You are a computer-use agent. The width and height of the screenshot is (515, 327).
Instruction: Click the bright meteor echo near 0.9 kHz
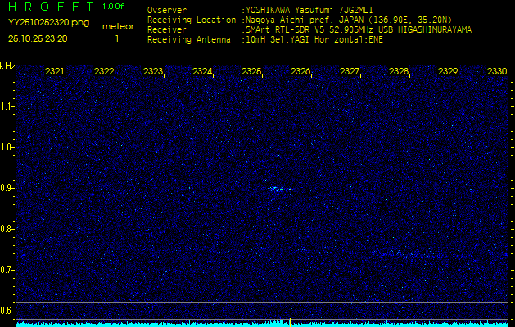[279, 189]
